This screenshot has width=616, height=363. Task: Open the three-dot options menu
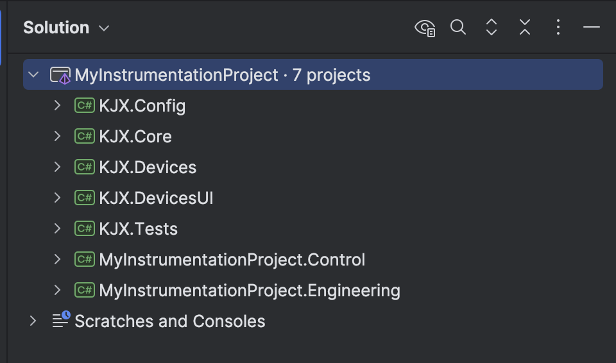tap(558, 27)
